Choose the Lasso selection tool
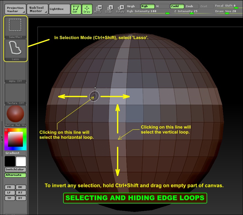243x215 pixels. (x=15, y=50)
